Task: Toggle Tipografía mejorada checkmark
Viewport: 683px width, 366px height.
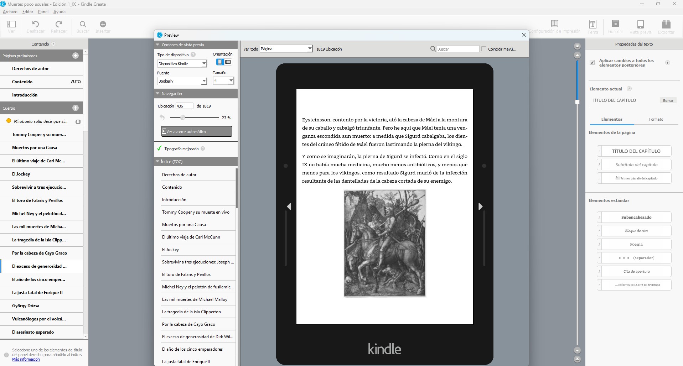Action: click(x=159, y=148)
